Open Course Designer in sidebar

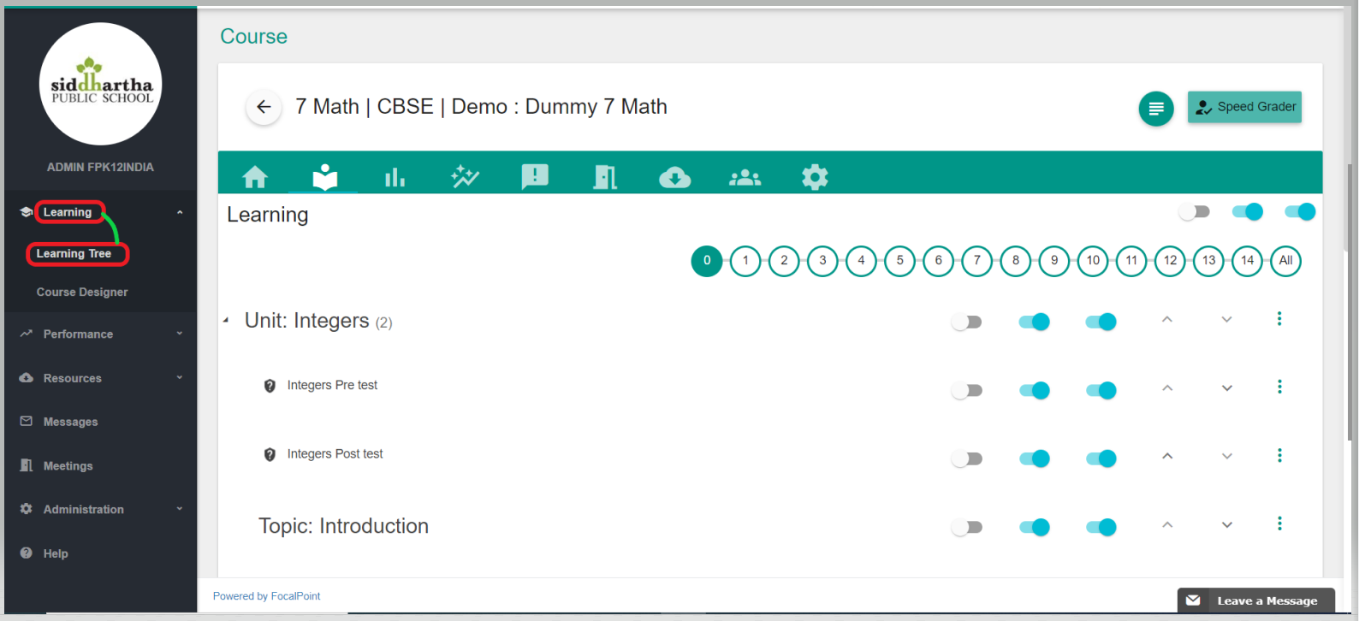pyautogui.click(x=82, y=292)
